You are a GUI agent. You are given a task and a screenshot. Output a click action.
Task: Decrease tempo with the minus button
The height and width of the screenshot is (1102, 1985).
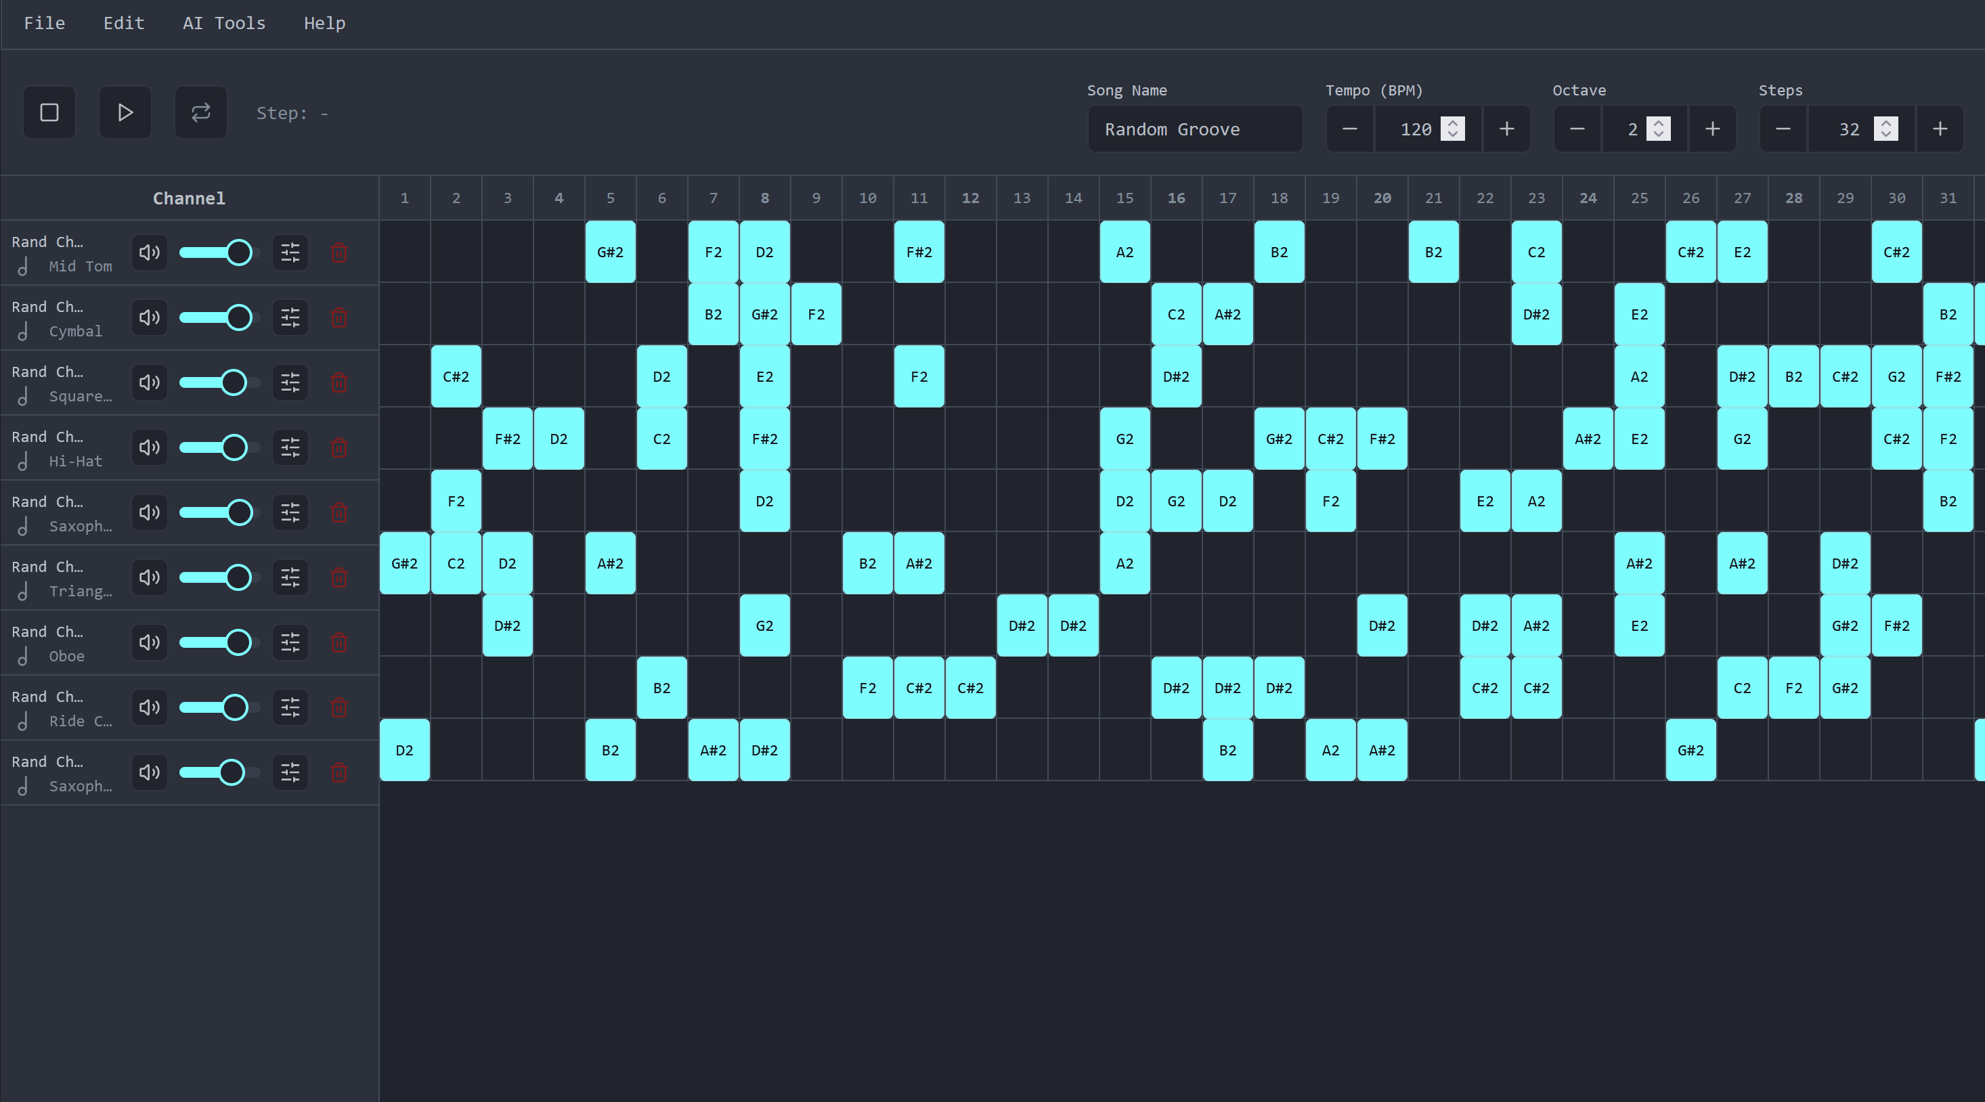1349,129
